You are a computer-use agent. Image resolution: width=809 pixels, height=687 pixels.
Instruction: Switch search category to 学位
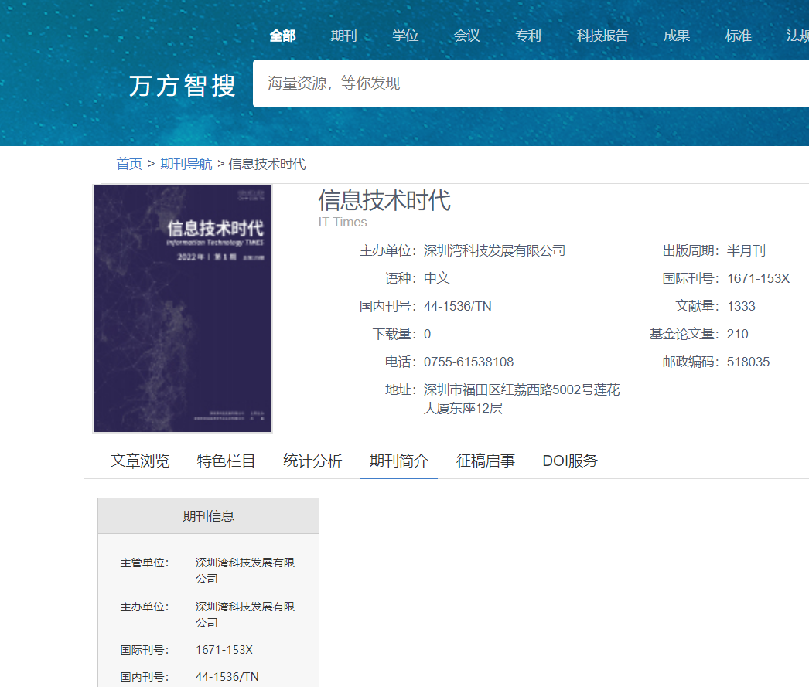(405, 36)
